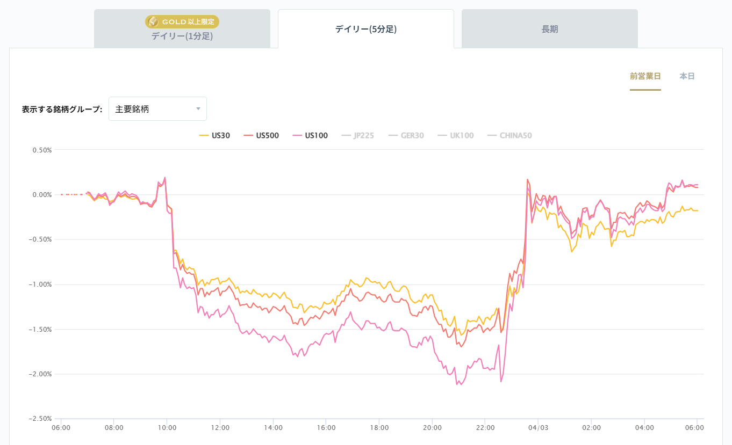Open the 長期 tab
The image size is (732, 445).
[x=549, y=29]
